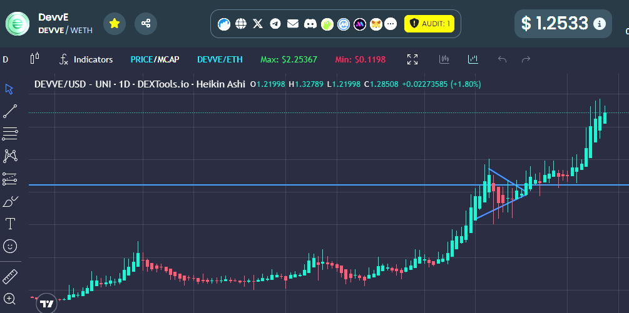Viewport: 629px width, 313px height.
Task: Click the DEVVE/USD chart title legend
Action: coord(140,84)
